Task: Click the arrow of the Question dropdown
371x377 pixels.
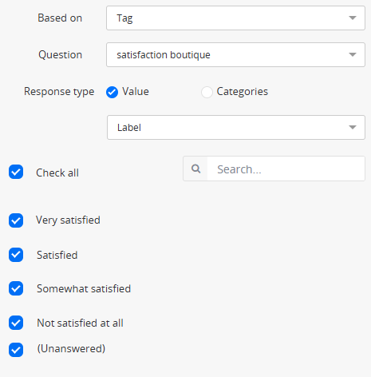Action: pos(353,54)
